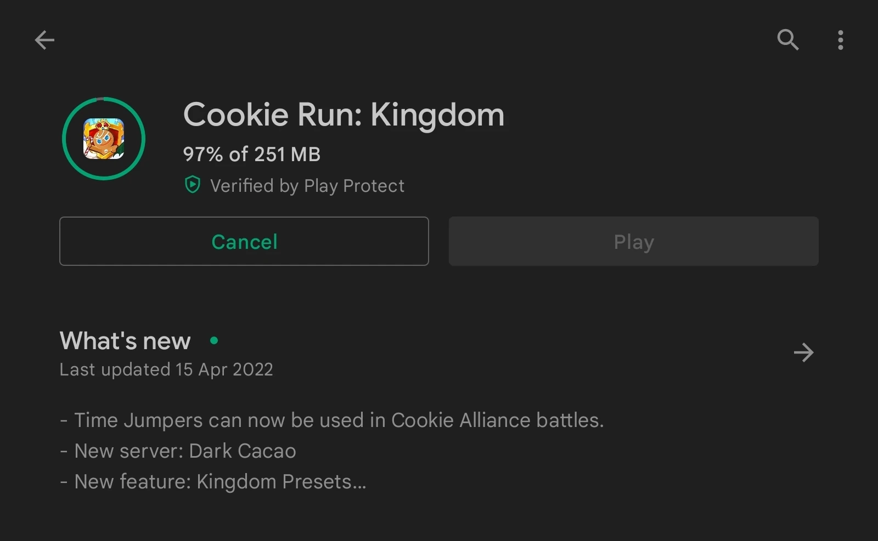Tap the 97% download percentage text
Screen dimensions: 878x541
click(x=203, y=155)
